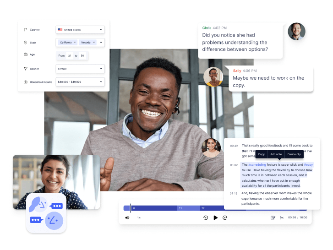
Task: Click the Age to value 50
Action: click(x=82, y=55)
